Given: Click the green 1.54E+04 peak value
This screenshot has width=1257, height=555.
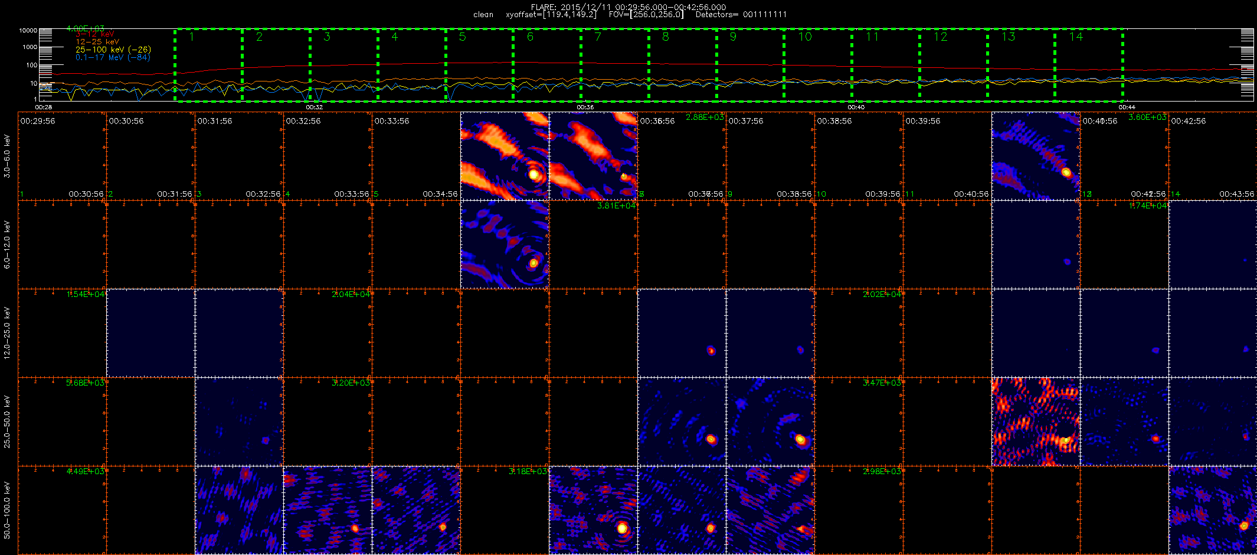Looking at the screenshot, I should 86,294.
